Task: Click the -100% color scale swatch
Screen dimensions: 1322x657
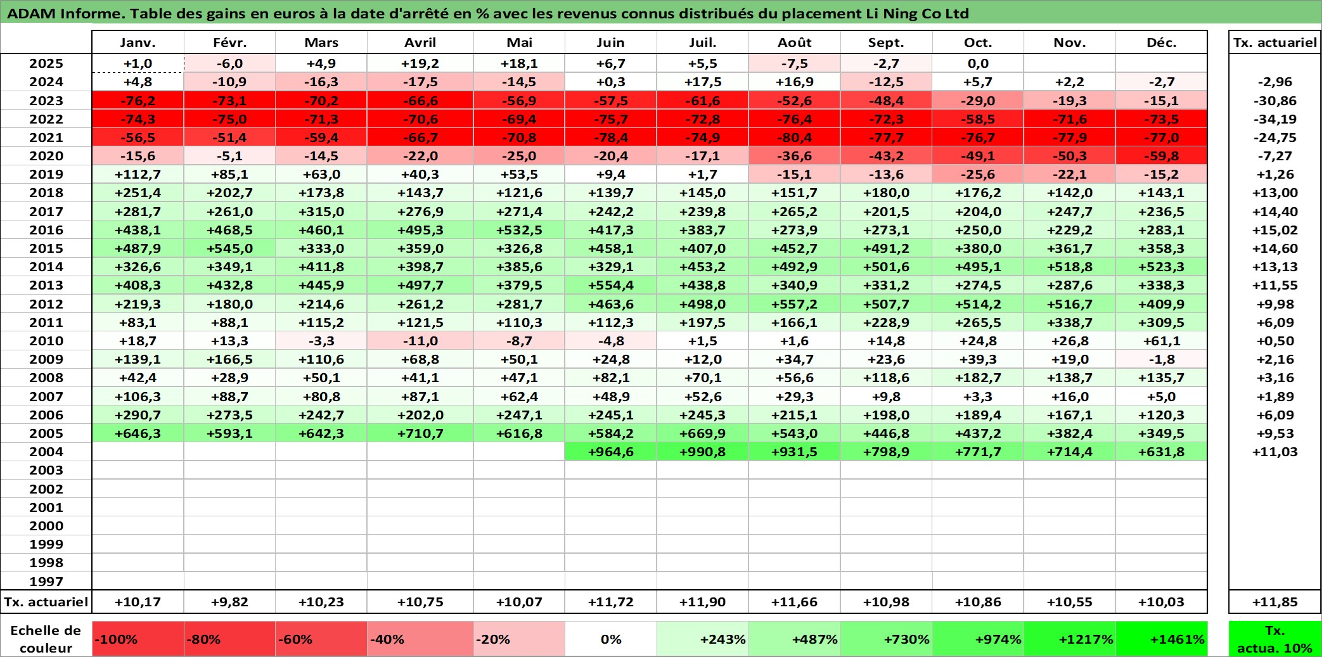Action: tap(138, 639)
